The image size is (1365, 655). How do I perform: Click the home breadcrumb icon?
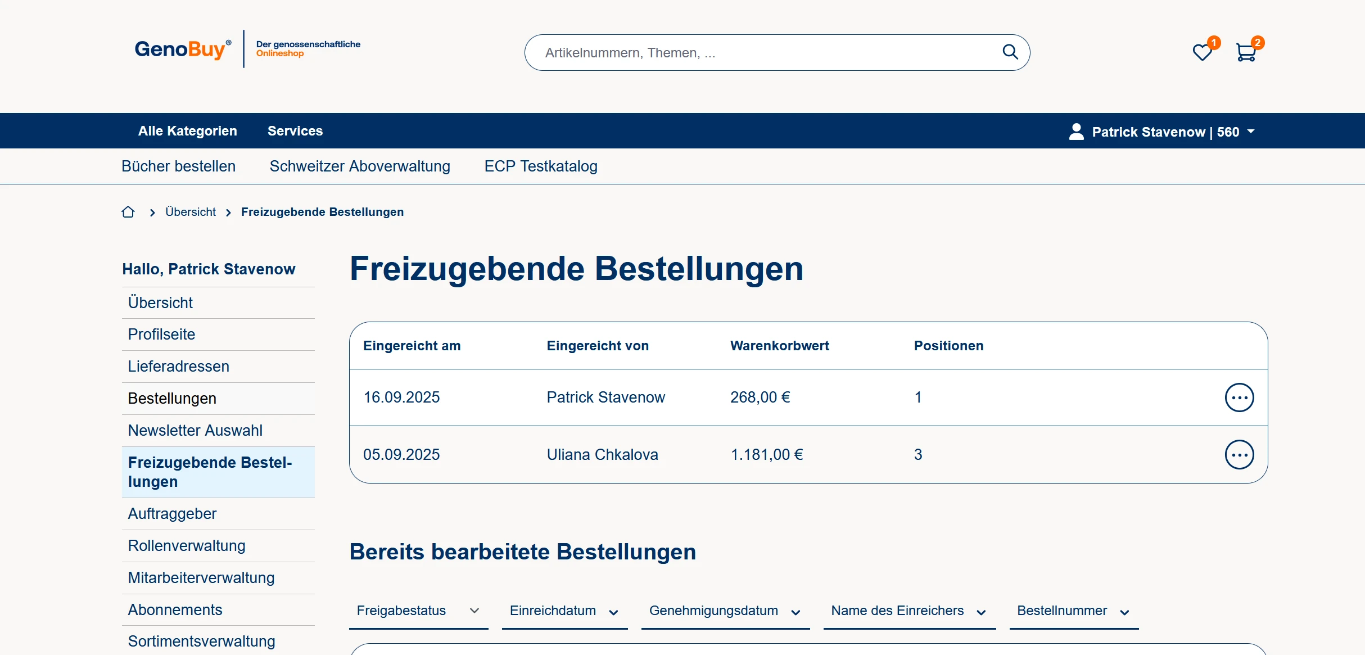tap(128, 212)
